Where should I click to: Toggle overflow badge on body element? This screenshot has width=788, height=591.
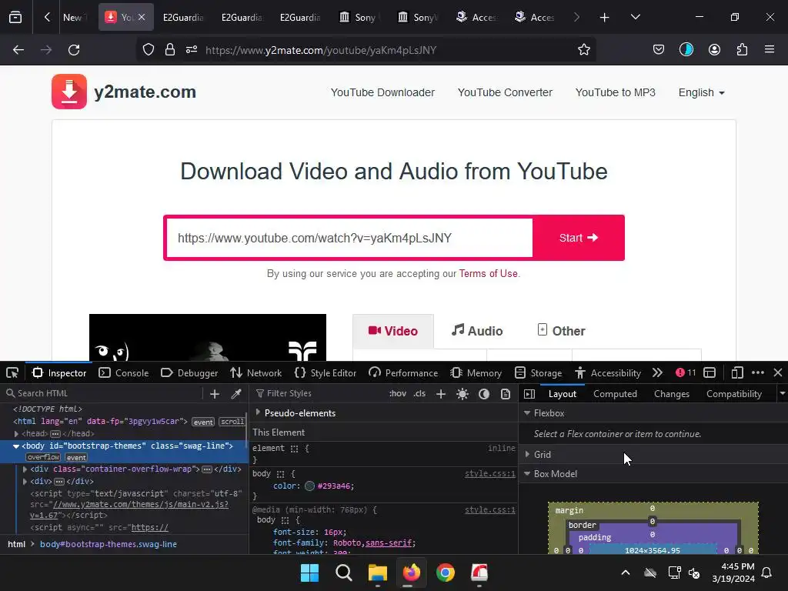pos(43,457)
